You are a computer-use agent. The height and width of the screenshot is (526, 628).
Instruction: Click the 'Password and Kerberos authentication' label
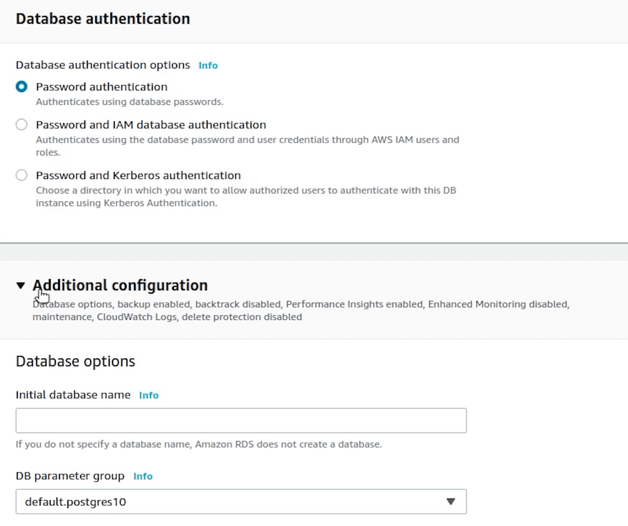[x=138, y=175]
